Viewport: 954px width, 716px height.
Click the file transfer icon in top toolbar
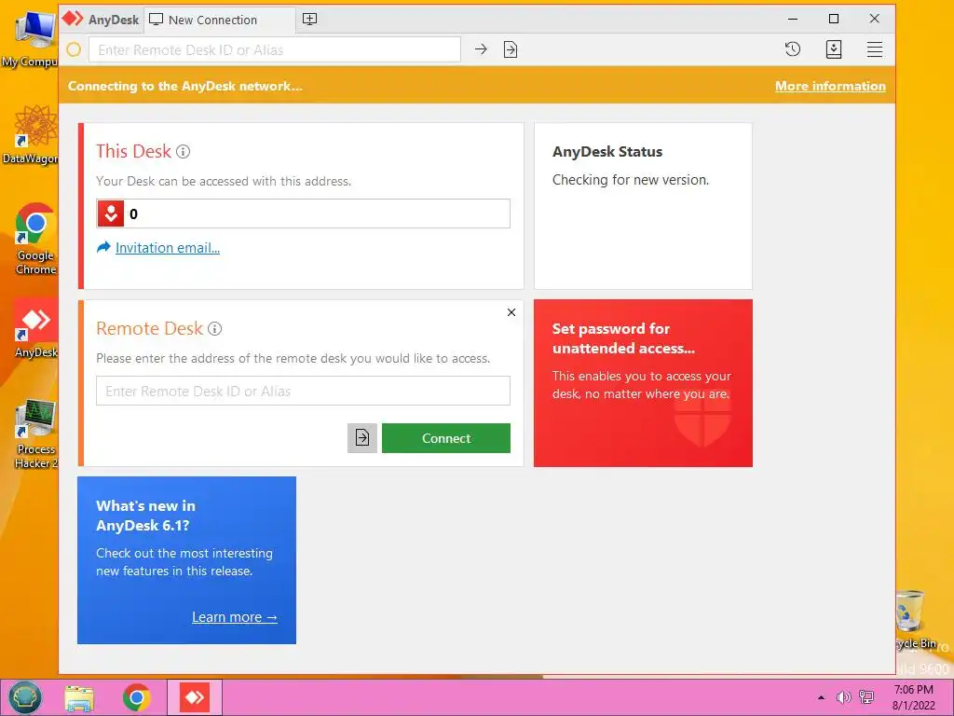click(x=511, y=49)
